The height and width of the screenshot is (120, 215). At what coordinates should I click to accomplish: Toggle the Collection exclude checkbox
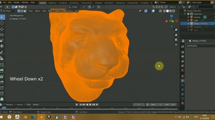coord(188,14)
